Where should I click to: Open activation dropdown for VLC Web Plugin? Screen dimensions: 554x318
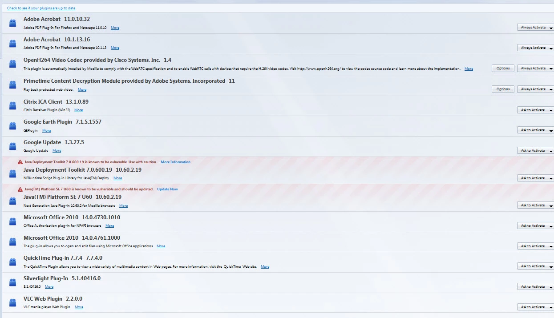coord(536,307)
